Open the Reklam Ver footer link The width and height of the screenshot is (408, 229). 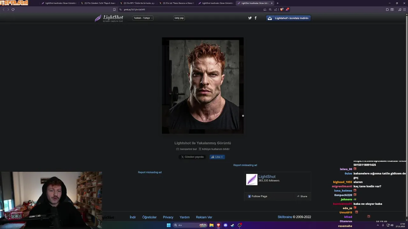204,217
